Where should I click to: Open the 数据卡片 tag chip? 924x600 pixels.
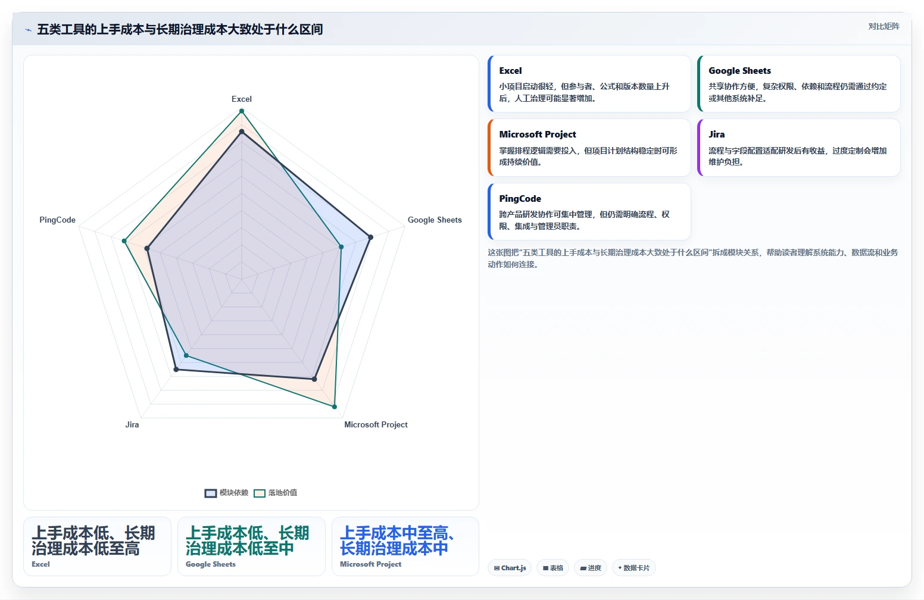tap(634, 568)
